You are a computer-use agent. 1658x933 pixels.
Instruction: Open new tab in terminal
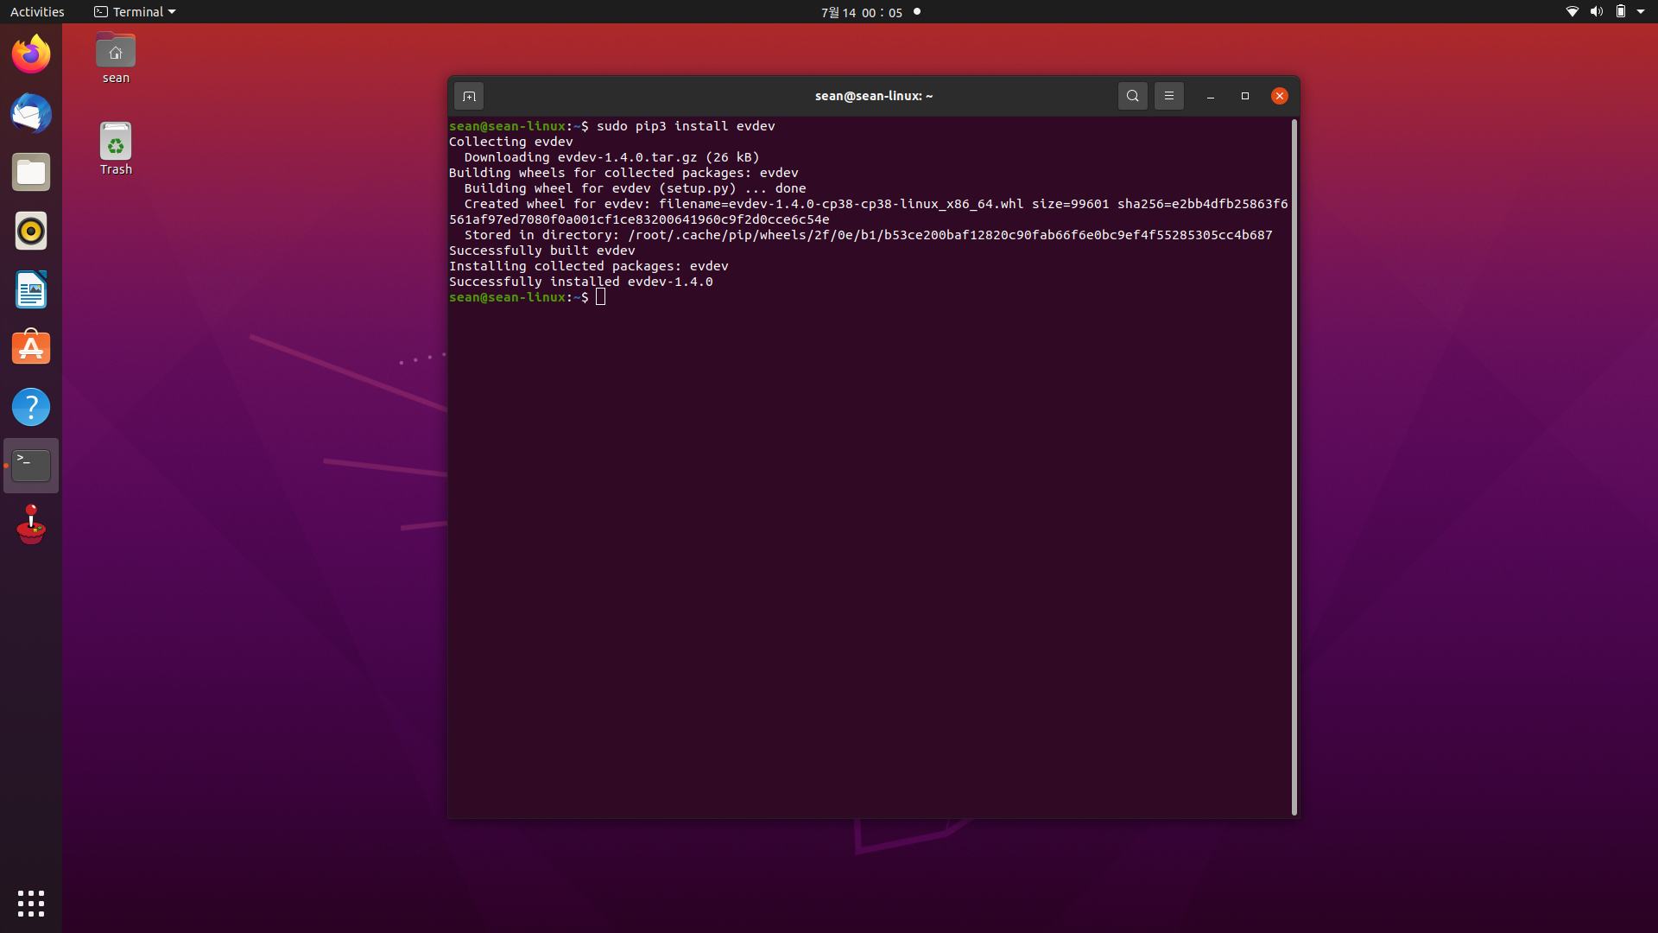coord(469,96)
